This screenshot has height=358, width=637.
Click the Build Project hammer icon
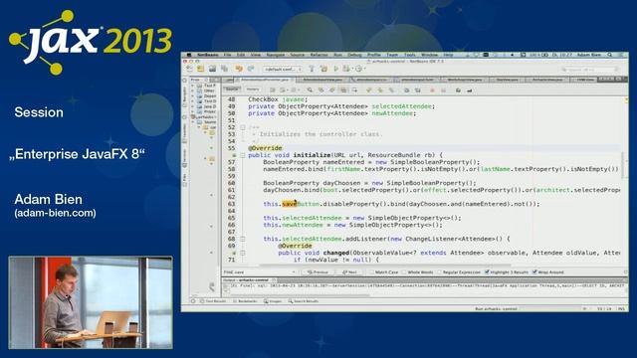click(x=312, y=69)
